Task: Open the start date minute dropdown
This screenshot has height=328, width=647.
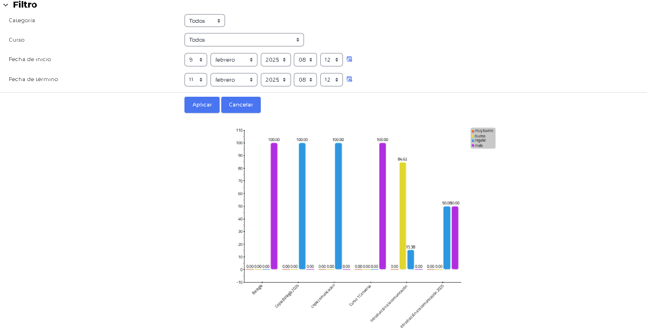Action: (x=331, y=60)
